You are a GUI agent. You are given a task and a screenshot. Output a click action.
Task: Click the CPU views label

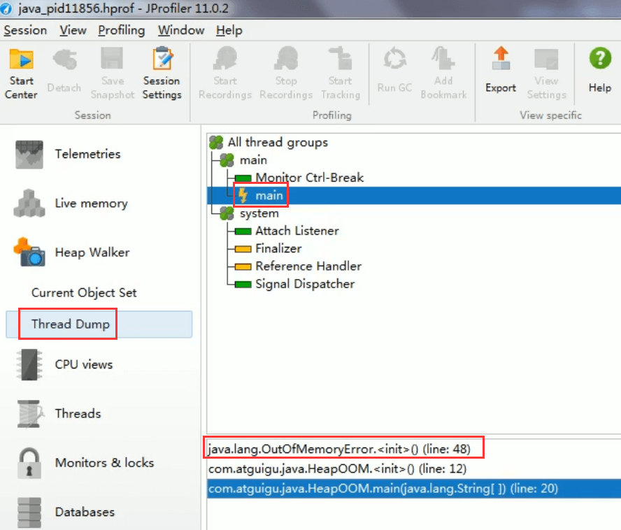(x=83, y=364)
